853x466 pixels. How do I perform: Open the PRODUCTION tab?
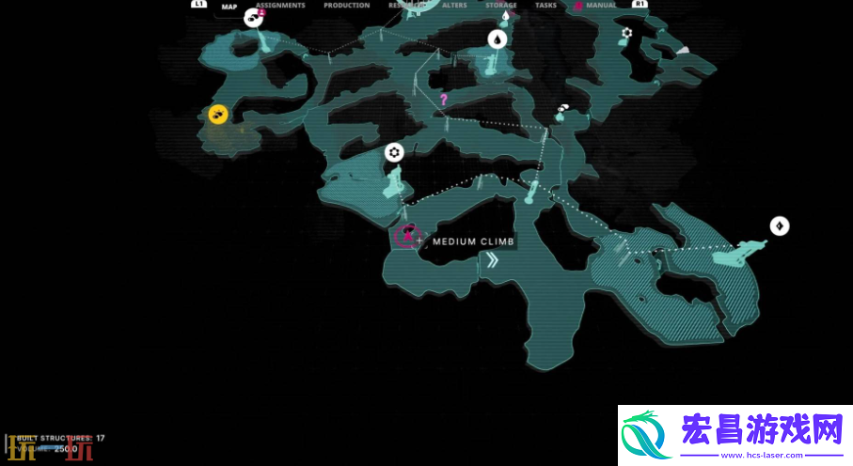(346, 6)
